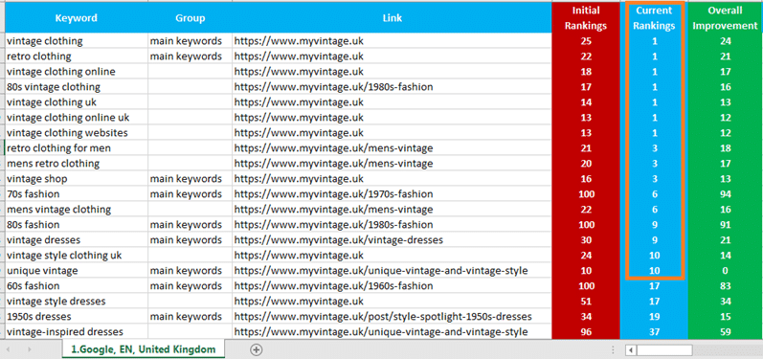Select the Overall Improvement header cell
The height and width of the screenshot is (359, 763).
pyautogui.click(x=725, y=18)
